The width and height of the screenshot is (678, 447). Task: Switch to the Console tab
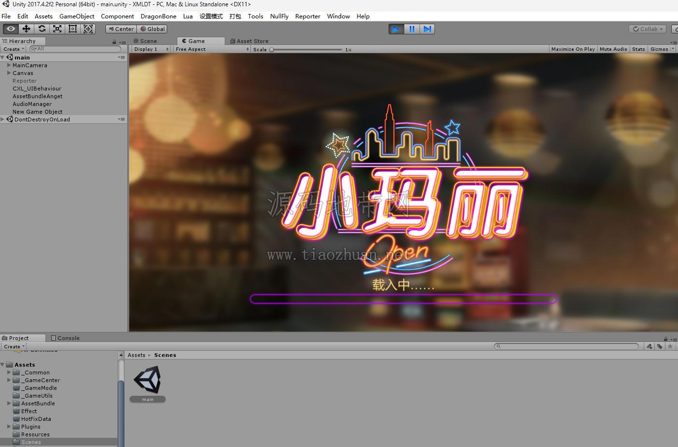click(65, 338)
